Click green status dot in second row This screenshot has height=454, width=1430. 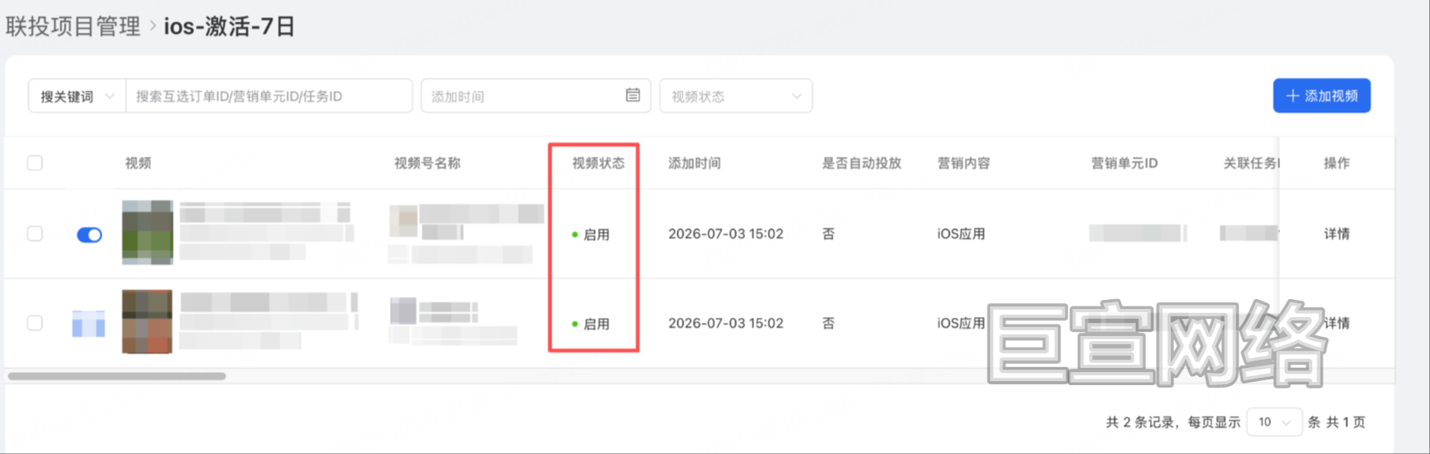tap(574, 324)
